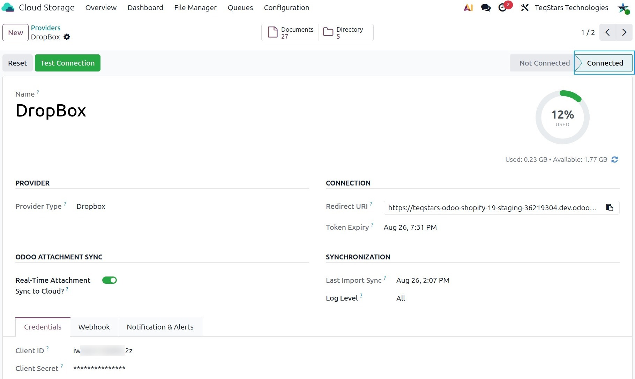The height and width of the screenshot is (379, 635).
Task: Open the Dashboard menu
Action: [x=145, y=8]
